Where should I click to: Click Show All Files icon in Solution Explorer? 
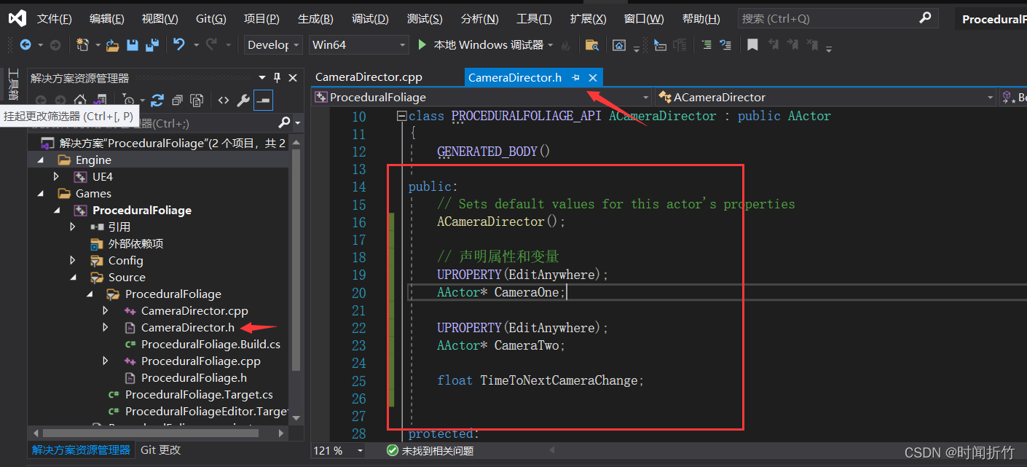point(197,100)
